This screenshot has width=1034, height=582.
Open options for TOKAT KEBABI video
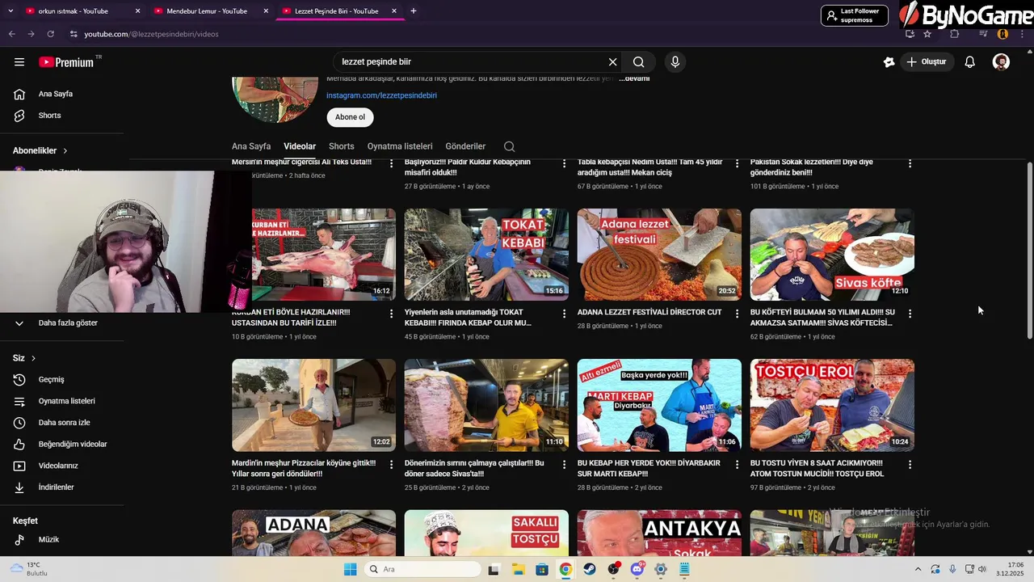point(564,314)
